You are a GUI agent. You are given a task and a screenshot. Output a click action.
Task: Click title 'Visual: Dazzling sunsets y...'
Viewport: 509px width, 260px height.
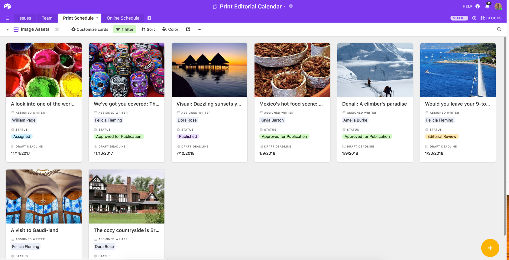[209, 104]
